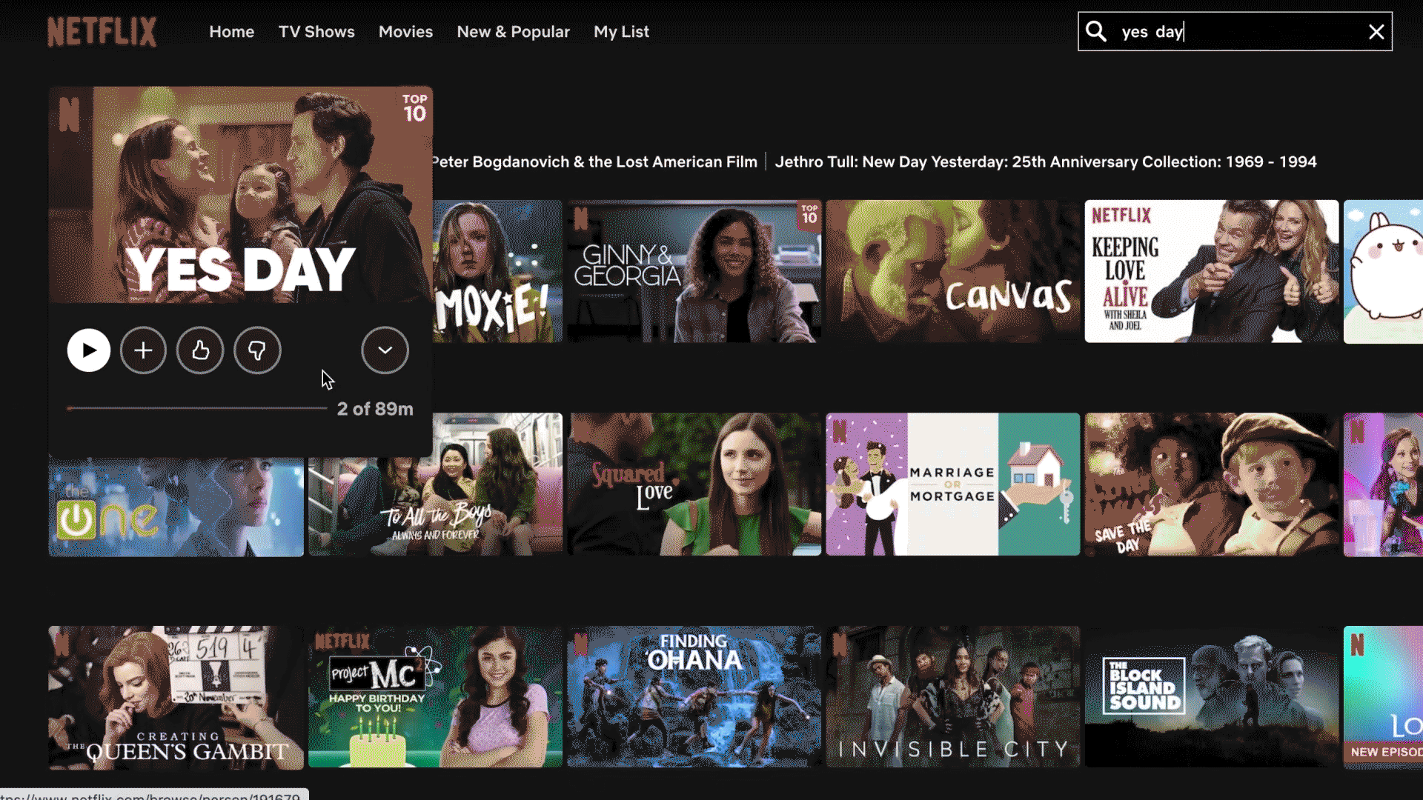Screen dimensions: 1423x800
Task: Click the search magnifier icon
Action: click(x=1096, y=31)
